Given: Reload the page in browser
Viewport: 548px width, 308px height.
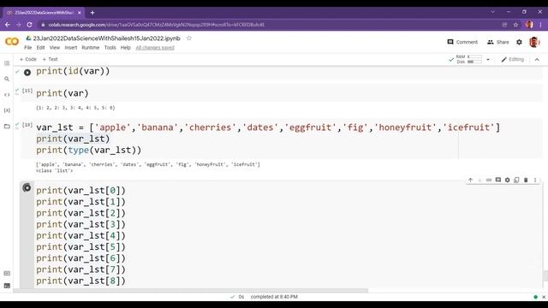Looking at the screenshot, I should (x=29, y=25).
